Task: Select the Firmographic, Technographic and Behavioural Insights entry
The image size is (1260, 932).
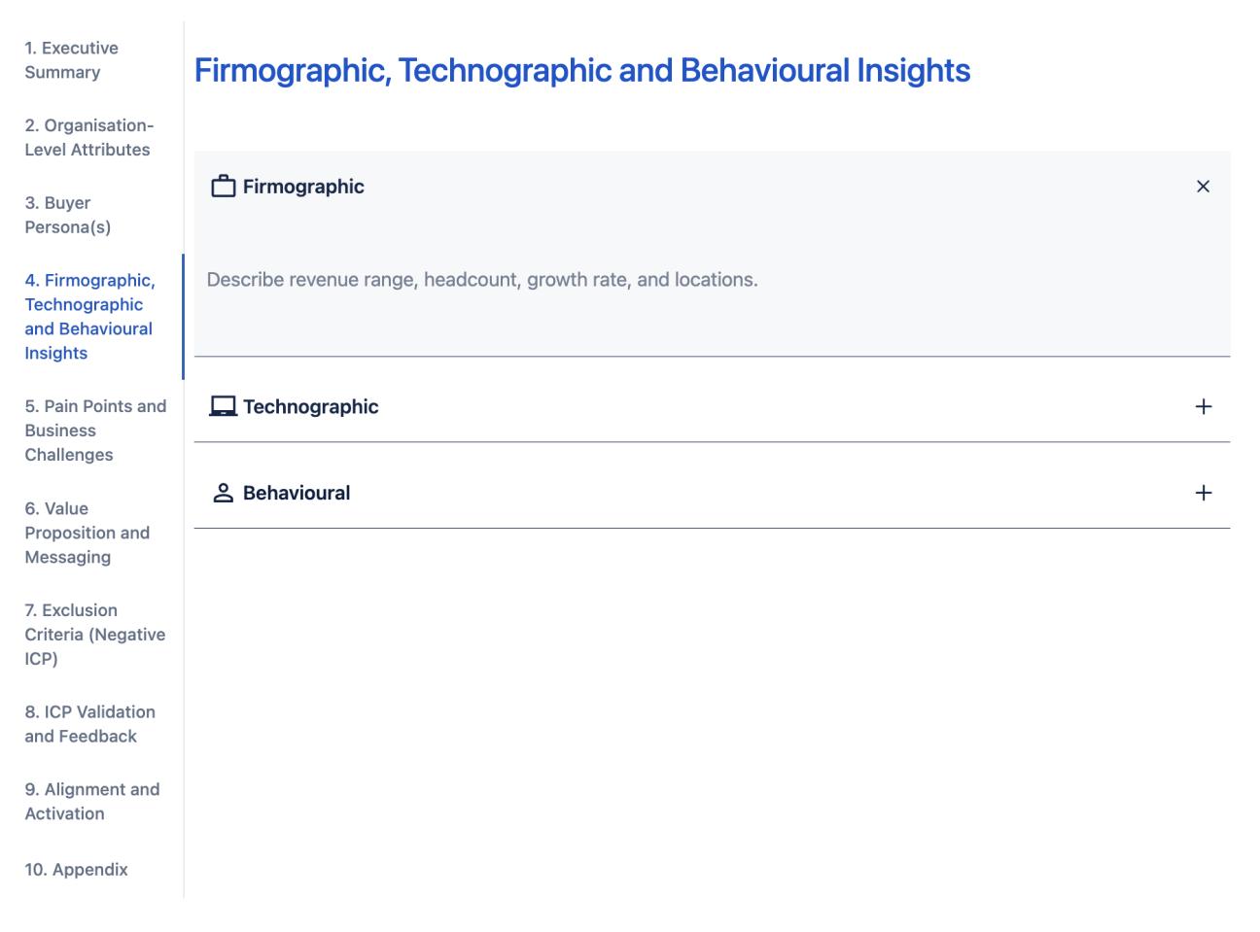Action: (x=89, y=316)
